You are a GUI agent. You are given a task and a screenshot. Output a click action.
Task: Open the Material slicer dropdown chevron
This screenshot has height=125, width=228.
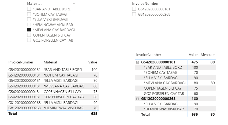(74, 4)
